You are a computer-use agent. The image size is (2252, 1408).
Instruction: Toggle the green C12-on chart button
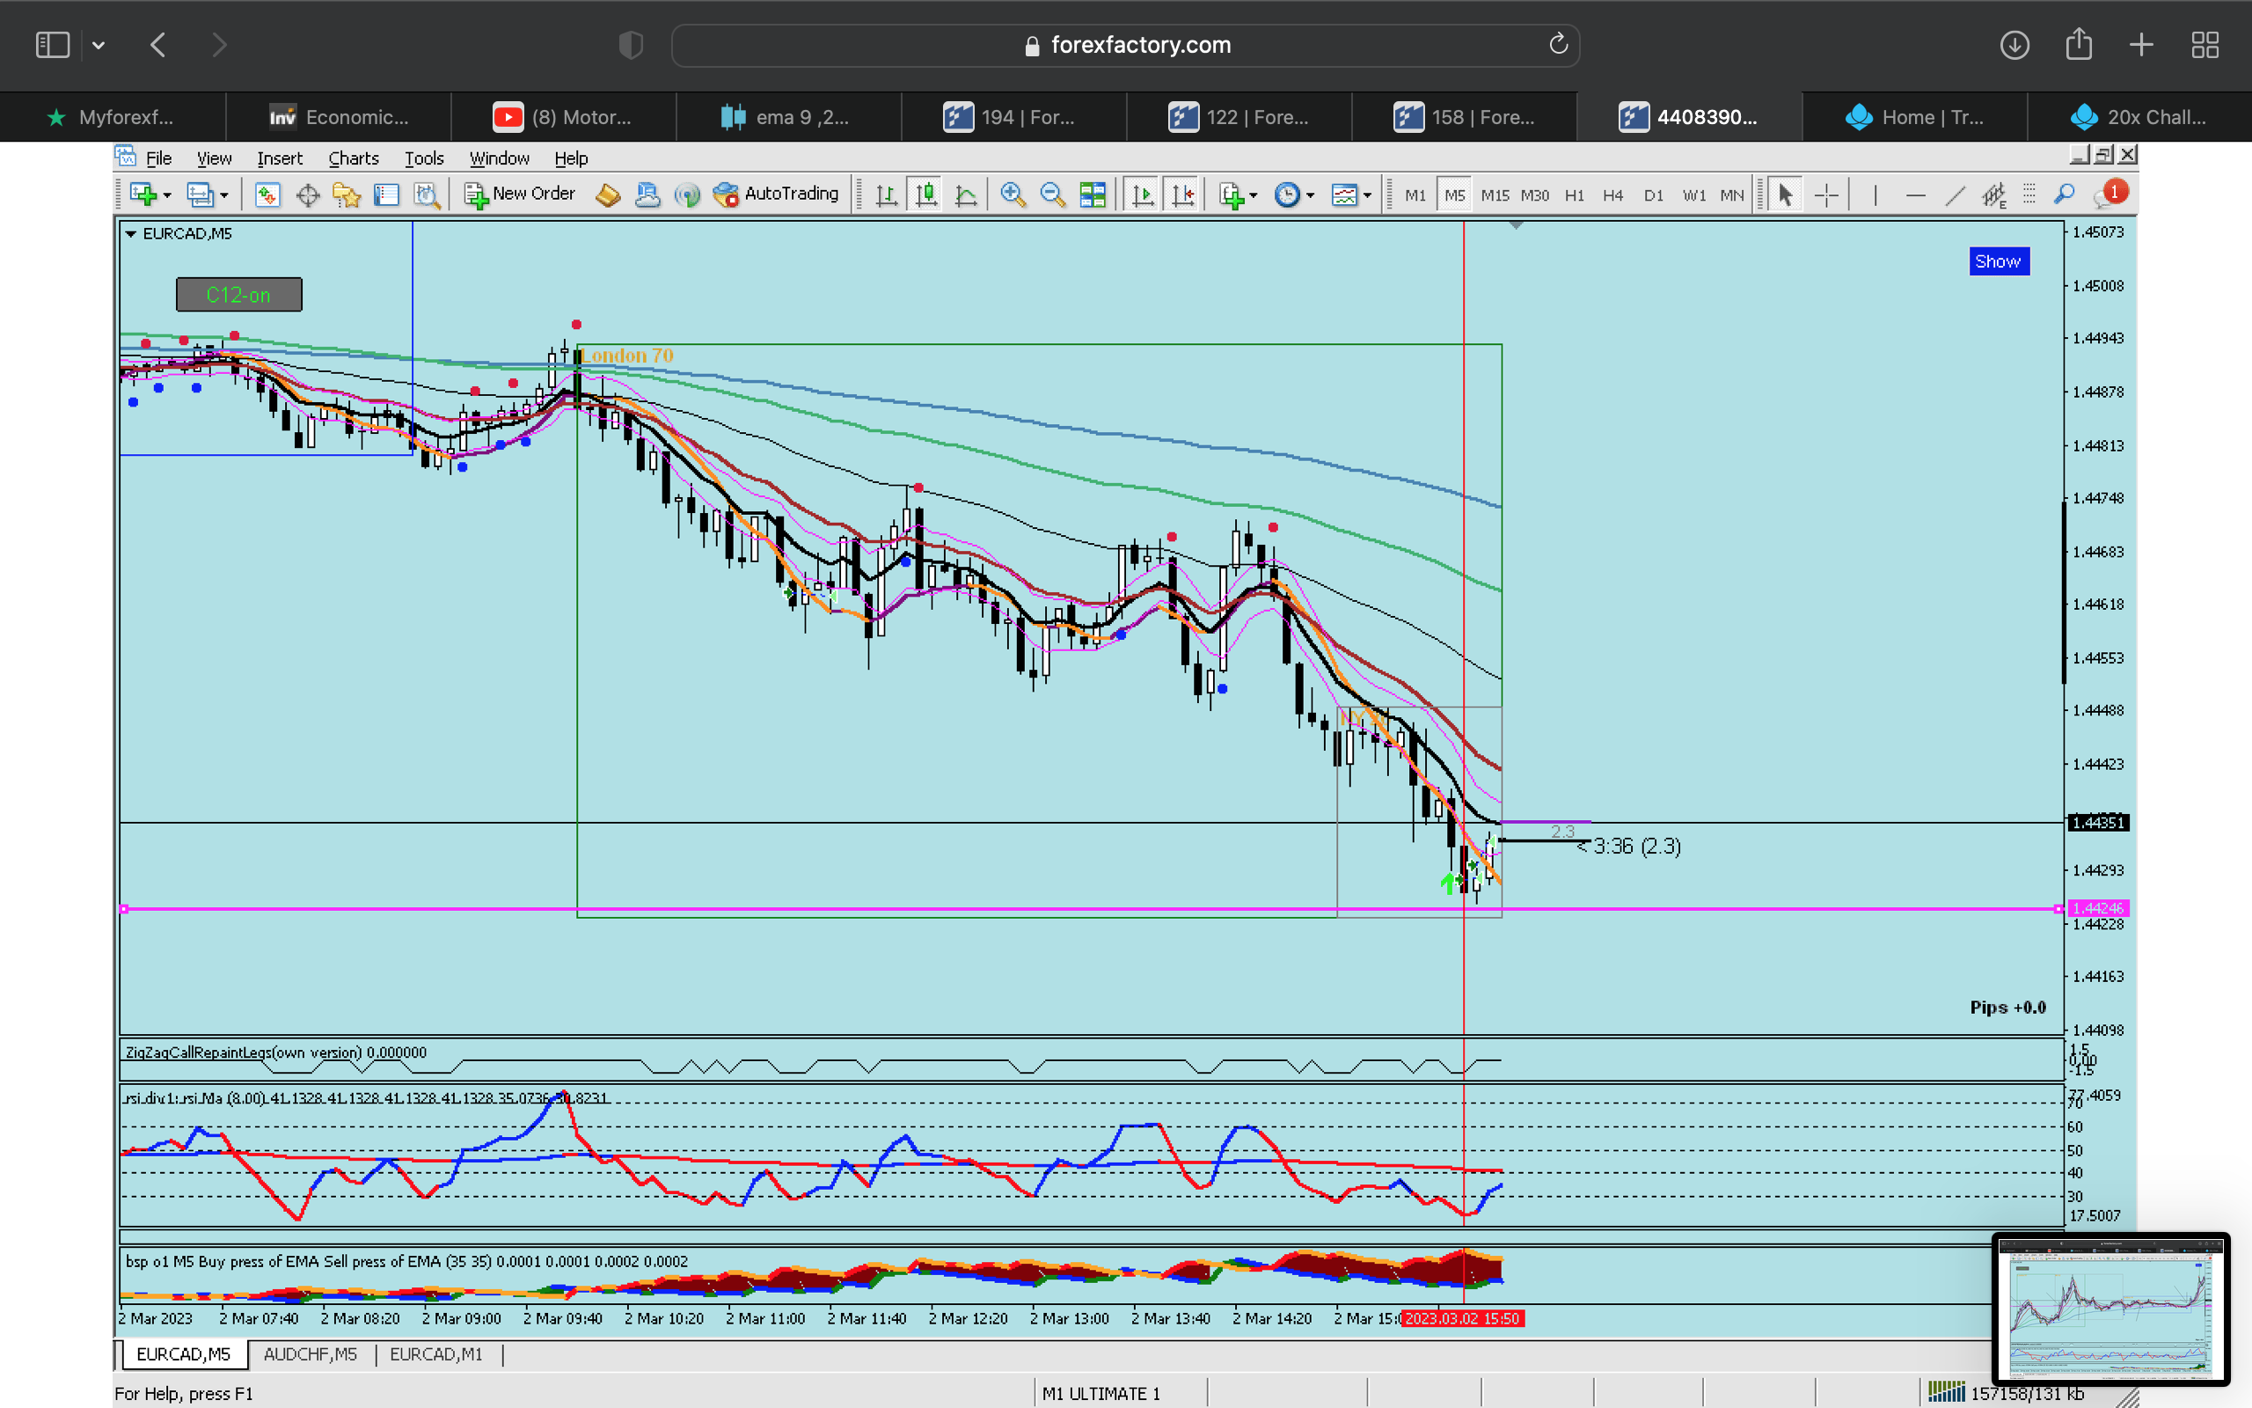click(x=238, y=295)
